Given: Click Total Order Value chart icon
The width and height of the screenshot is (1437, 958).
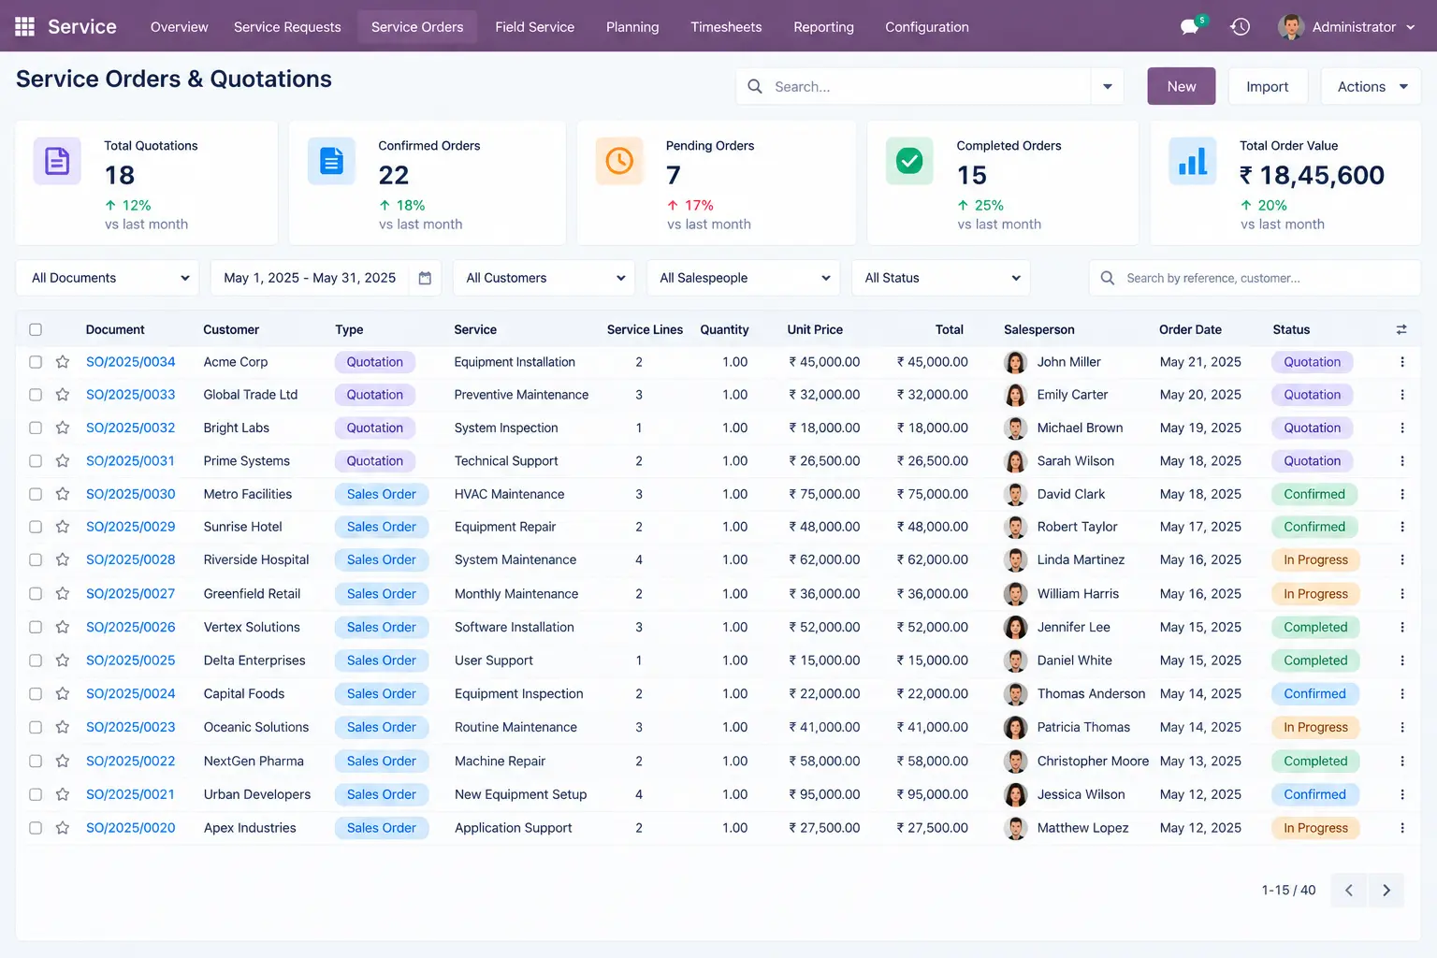Looking at the screenshot, I should (1193, 161).
